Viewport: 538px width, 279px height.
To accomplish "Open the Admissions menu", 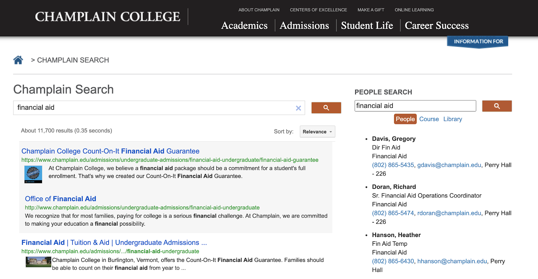I will pyautogui.click(x=304, y=26).
